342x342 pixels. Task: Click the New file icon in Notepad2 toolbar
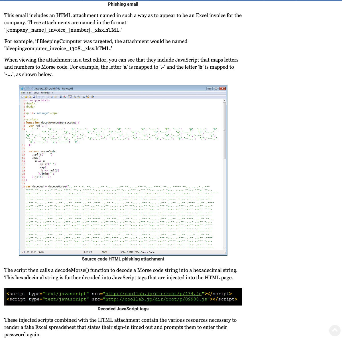22,97
